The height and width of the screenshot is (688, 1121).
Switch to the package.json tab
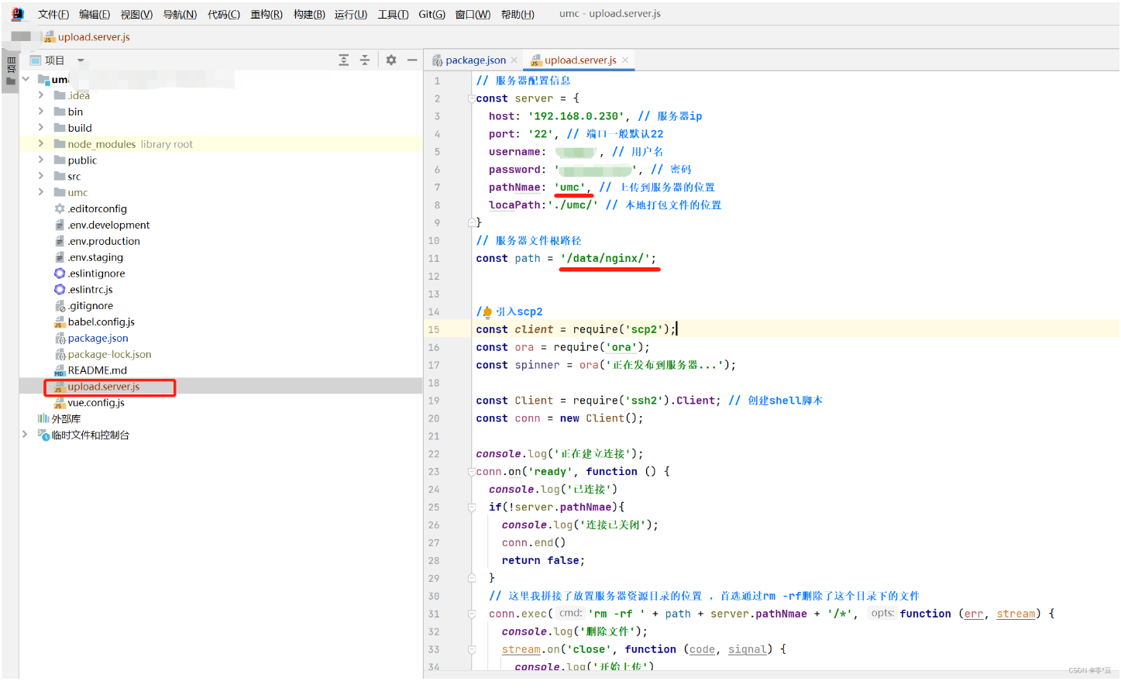click(x=475, y=60)
